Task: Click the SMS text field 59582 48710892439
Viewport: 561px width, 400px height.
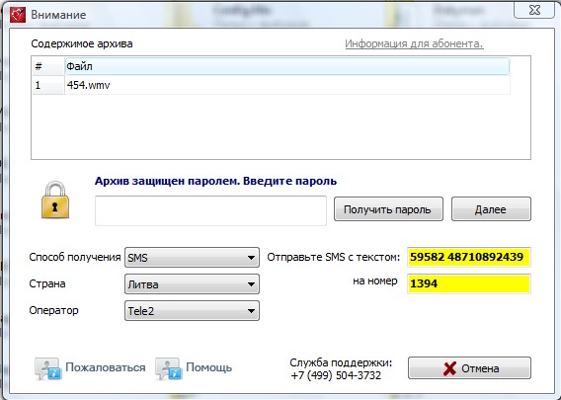Action: (469, 257)
